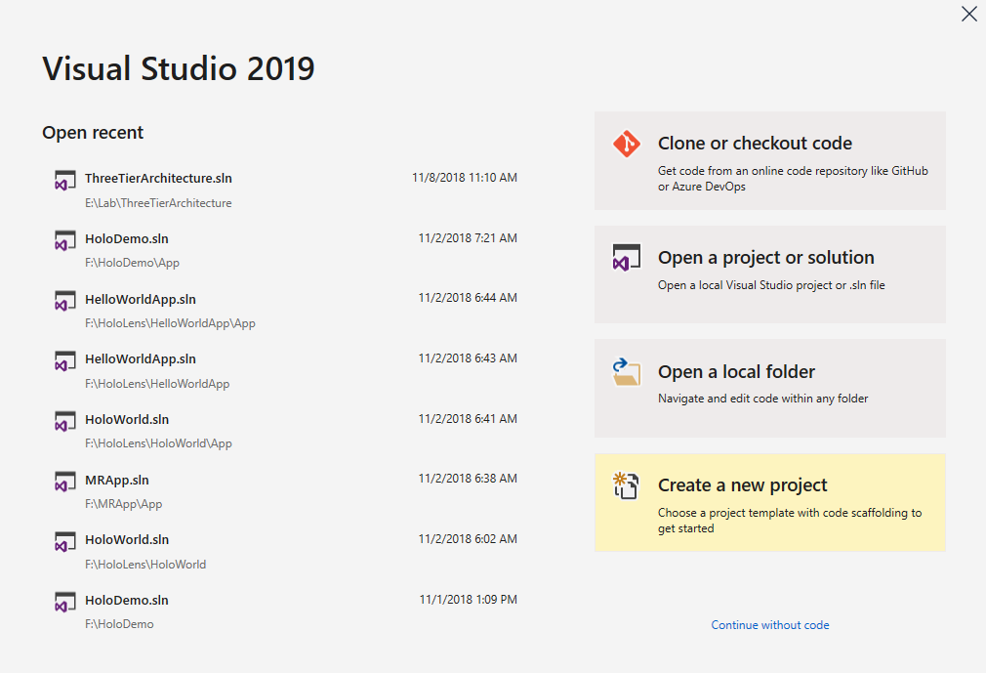Click path F:\HoloLens\HoloWorld\App
986x673 pixels.
click(x=158, y=443)
